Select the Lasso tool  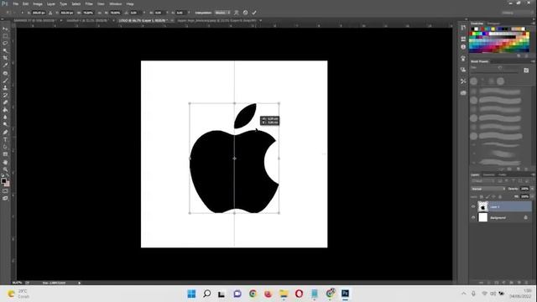[x=5, y=43]
